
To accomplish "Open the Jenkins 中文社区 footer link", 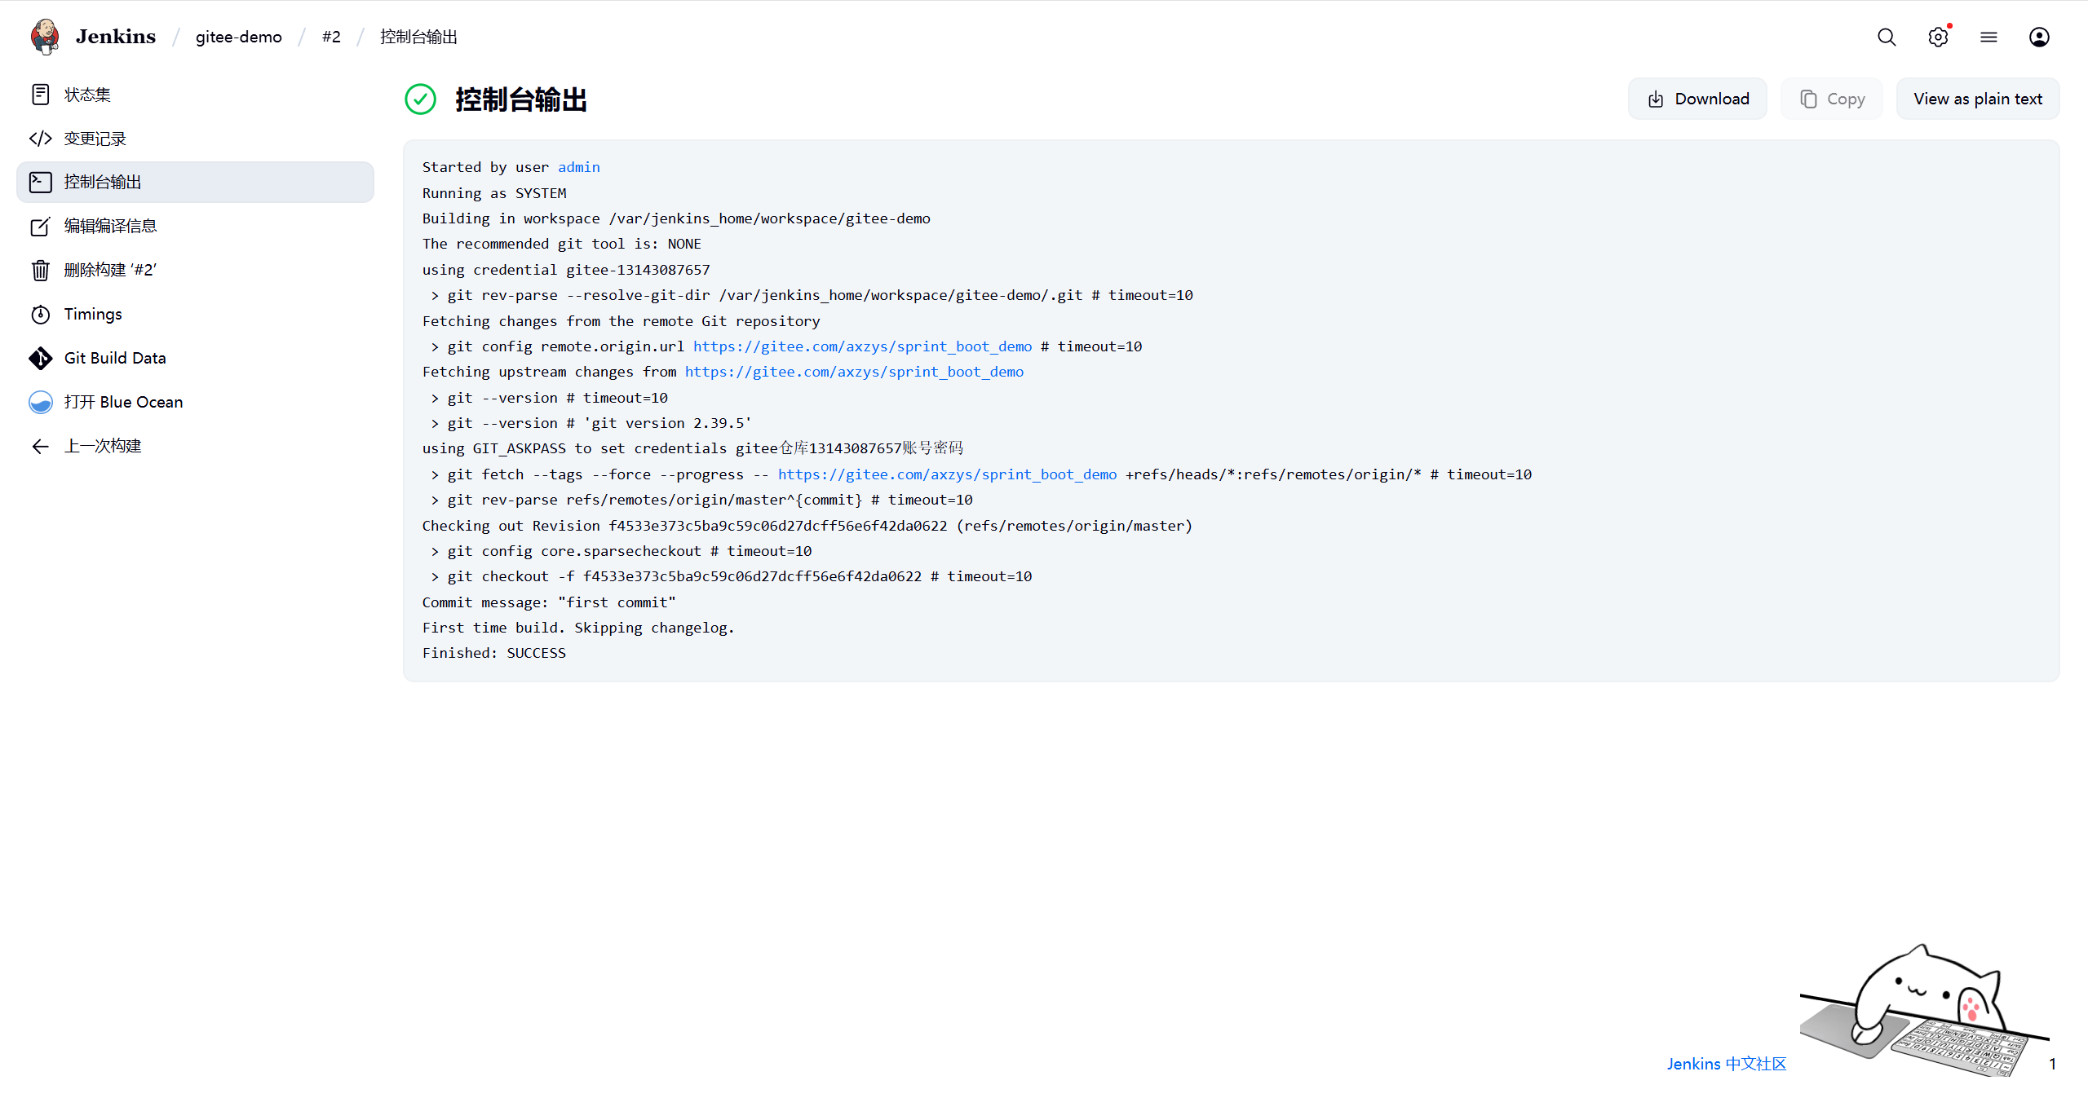I will 1727,1064.
